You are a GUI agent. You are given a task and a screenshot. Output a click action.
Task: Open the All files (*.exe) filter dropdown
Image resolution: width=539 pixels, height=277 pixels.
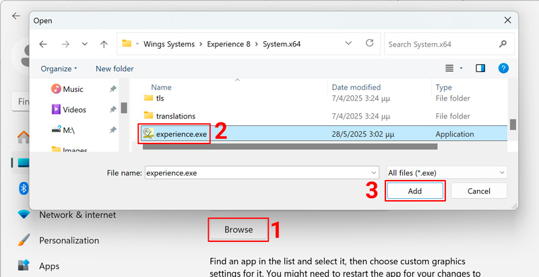(446, 173)
